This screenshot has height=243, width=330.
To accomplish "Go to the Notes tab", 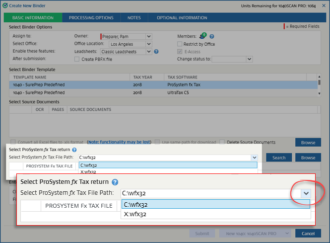I will pos(133,18).
